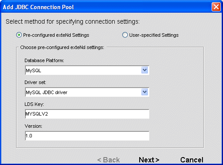
Task: Click the User-specified Settings label text
Action: [x=154, y=35]
